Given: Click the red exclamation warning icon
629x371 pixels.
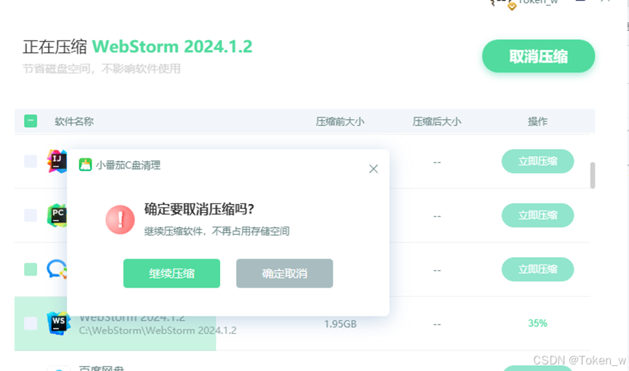Looking at the screenshot, I should (x=120, y=220).
